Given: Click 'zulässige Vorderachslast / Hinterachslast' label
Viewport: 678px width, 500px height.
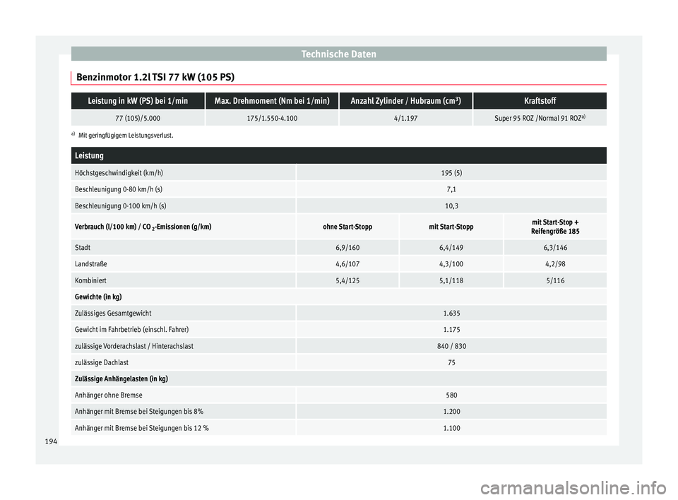Looking at the screenshot, I should click(134, 346).
